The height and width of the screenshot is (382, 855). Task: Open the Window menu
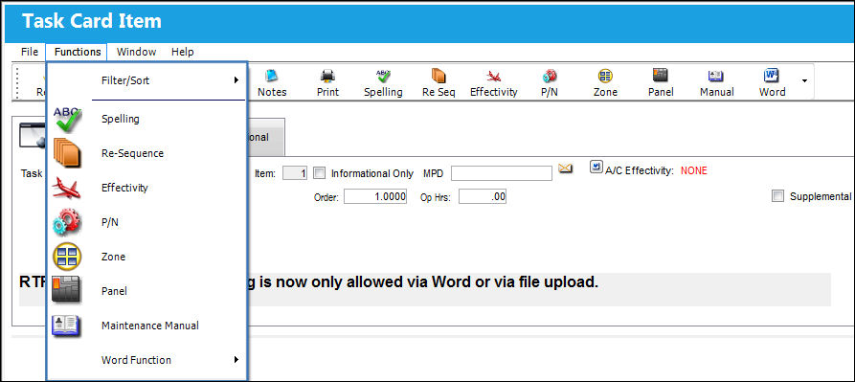click(136, 53)
